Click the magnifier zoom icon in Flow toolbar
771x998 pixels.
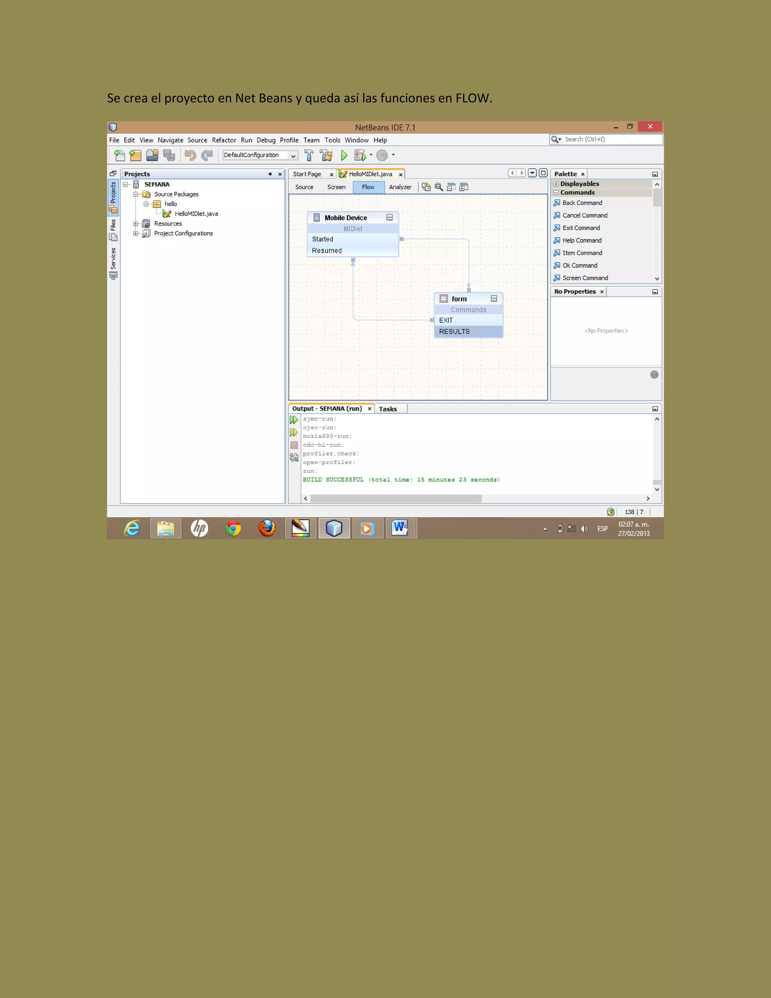pos(439,187)
